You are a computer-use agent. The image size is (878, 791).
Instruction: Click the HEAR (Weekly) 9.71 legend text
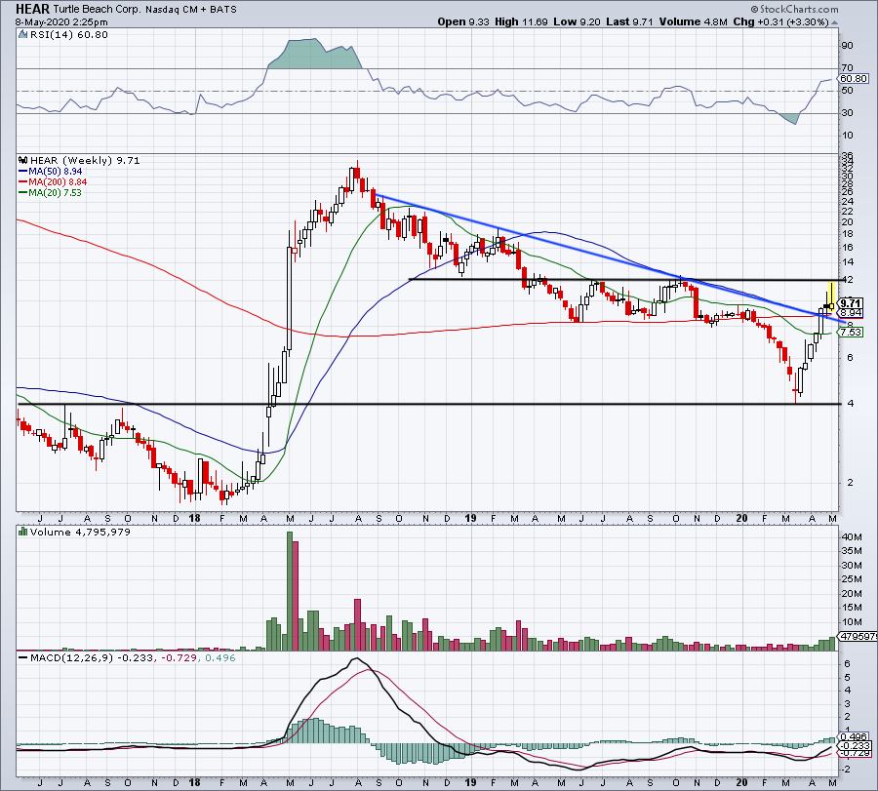(x=85, y=160)
